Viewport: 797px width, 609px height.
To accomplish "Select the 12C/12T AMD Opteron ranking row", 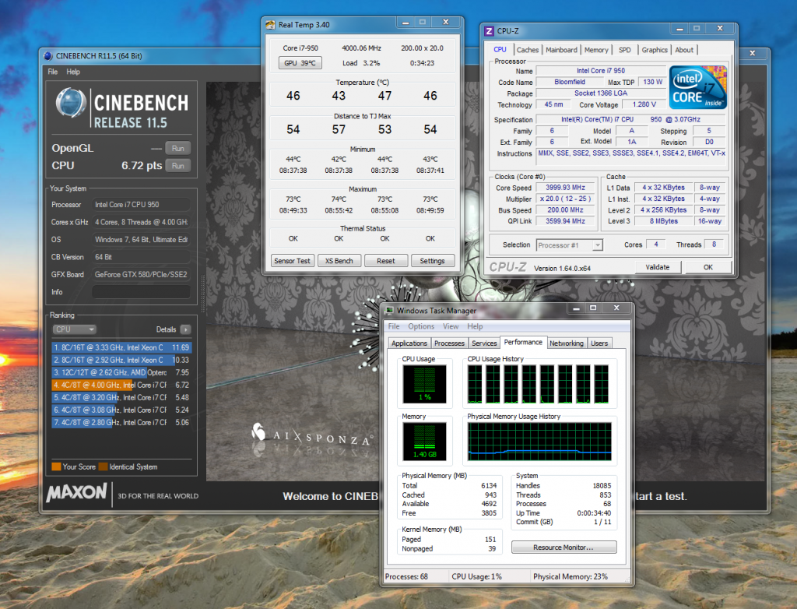I will pyautogui.click(x=121, y=372).
